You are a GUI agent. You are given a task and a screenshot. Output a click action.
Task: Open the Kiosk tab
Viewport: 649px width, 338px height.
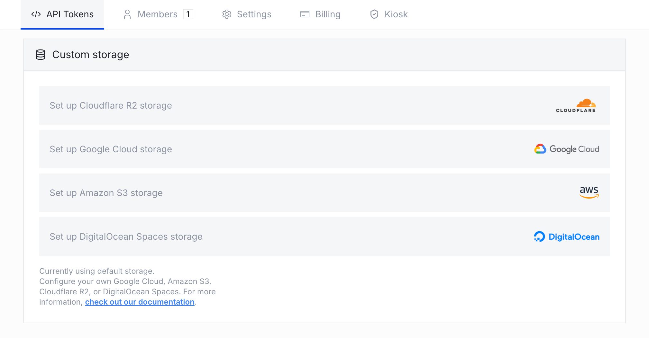pyautogui.click(x=388, y=14)
